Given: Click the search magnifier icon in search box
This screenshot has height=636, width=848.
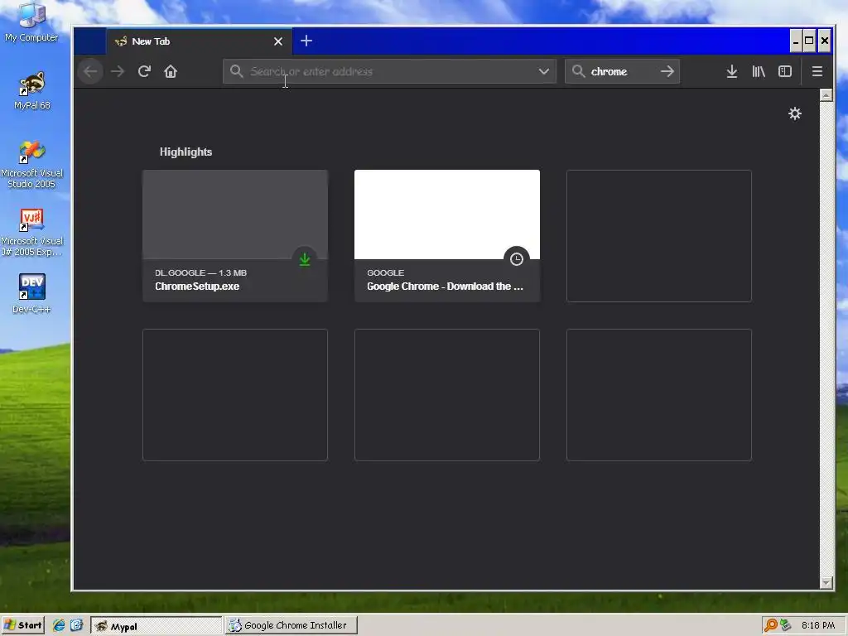Looking at the screenshot, I should click(x=578, y=71).
